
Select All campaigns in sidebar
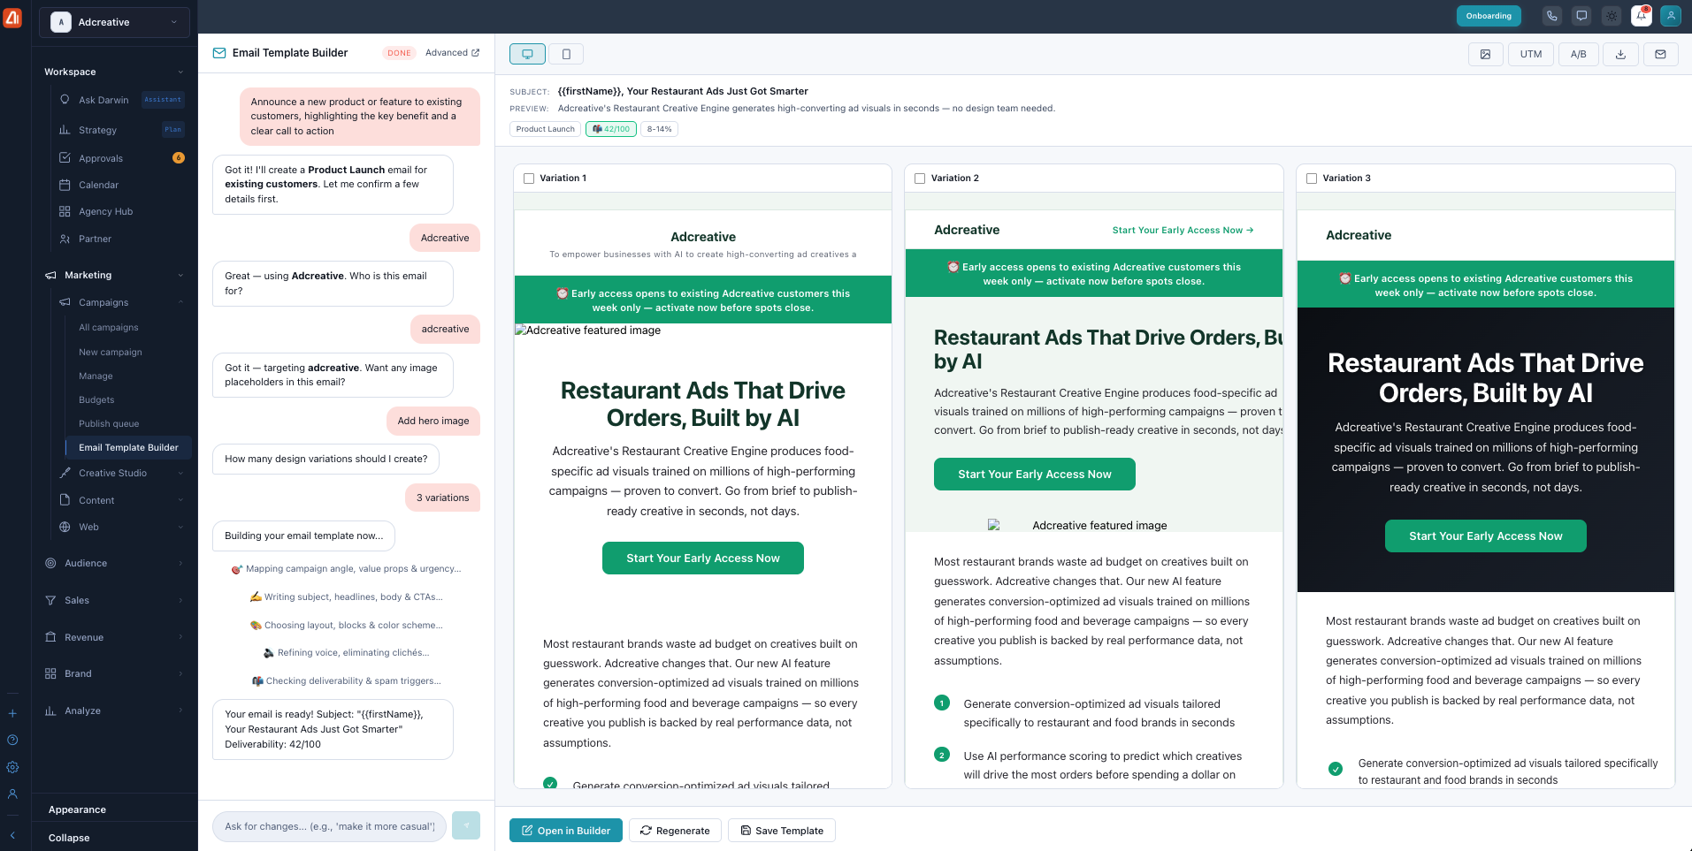coord(109,327)
